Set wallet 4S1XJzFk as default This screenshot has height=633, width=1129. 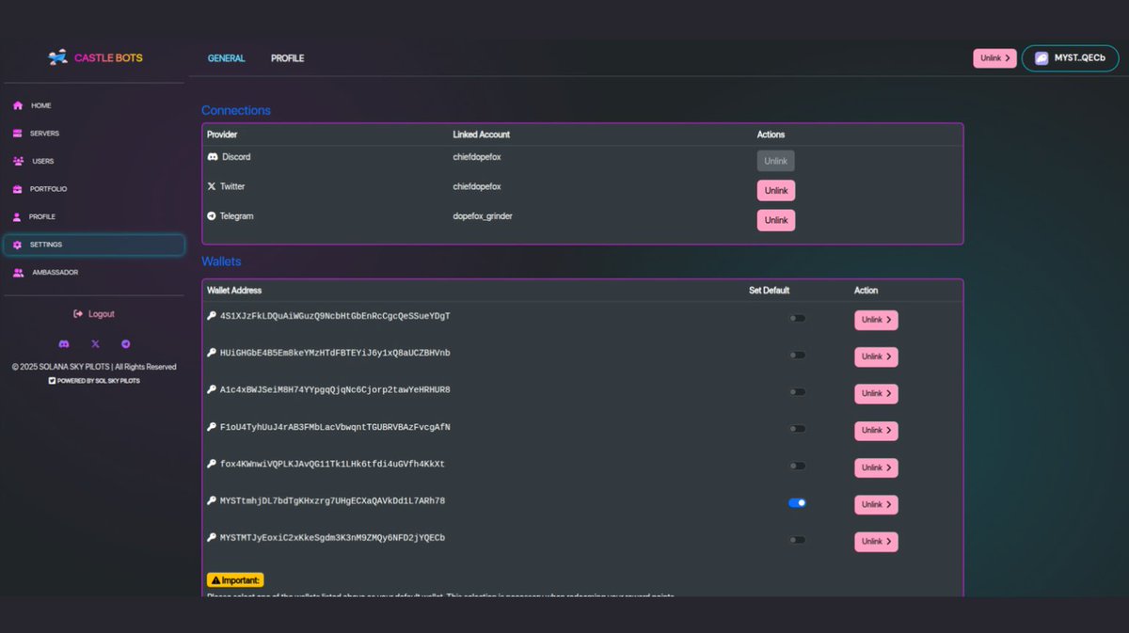[x=797, y=318]
